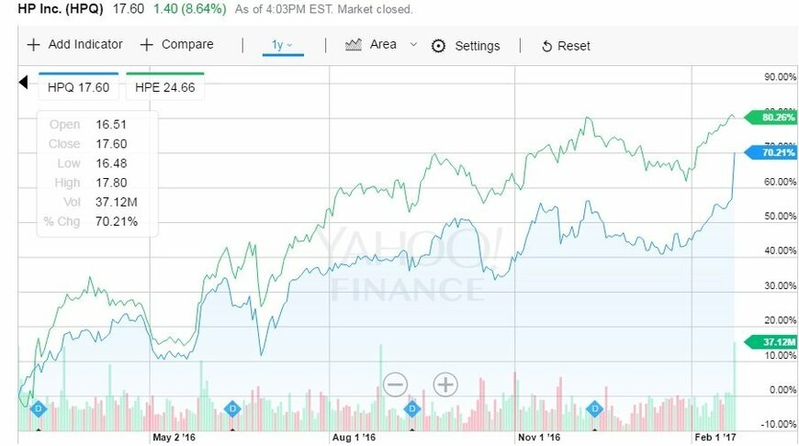Select the HPE 24.66 series tab
The height and width of the screenshot is (446, 799).
coord(166,87)
